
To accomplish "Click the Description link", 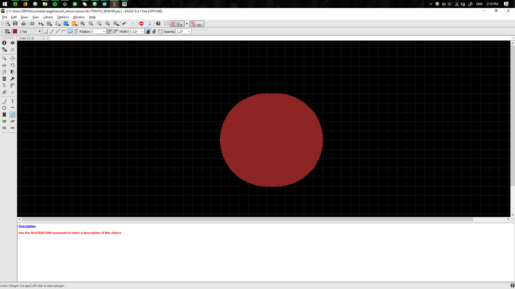I will point(27,226).
